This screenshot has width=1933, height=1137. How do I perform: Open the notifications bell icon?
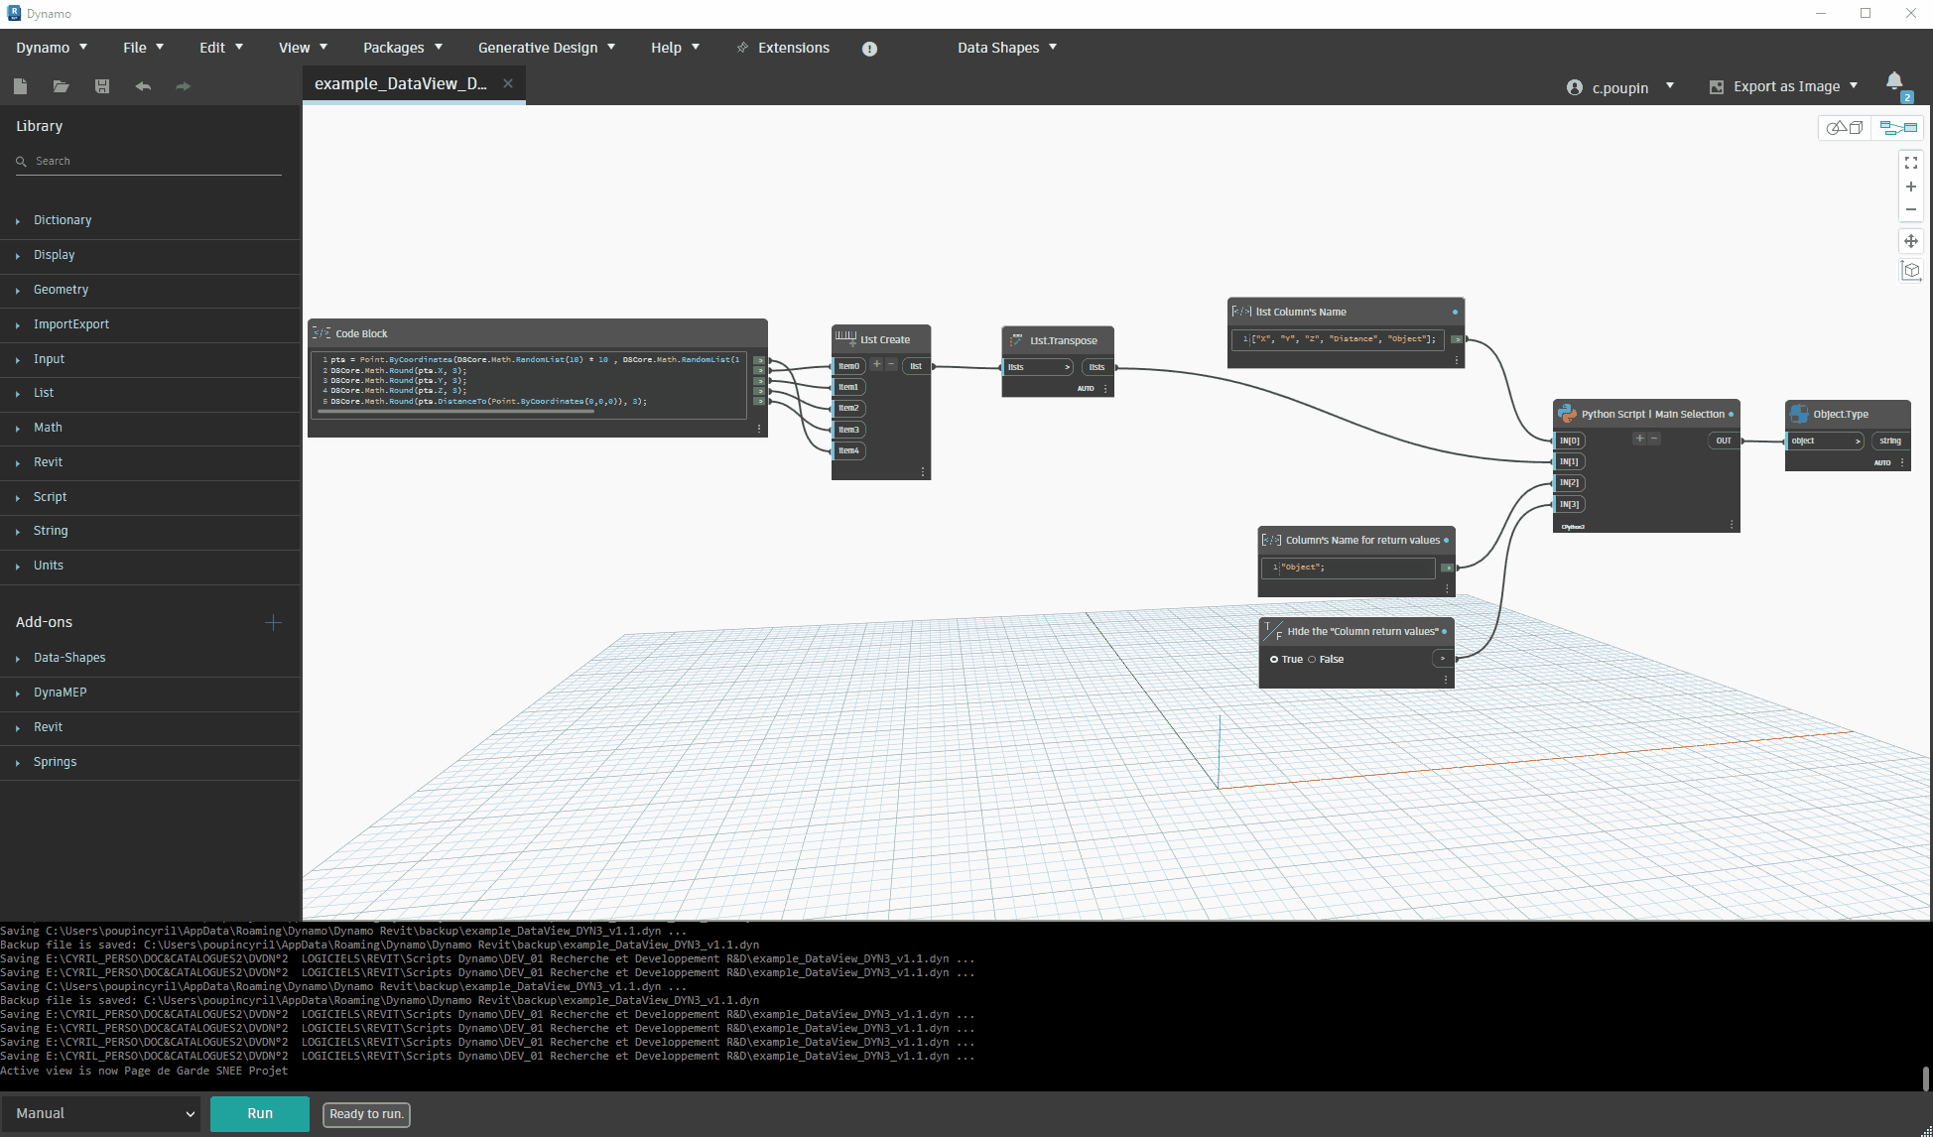pos(1894,82)
